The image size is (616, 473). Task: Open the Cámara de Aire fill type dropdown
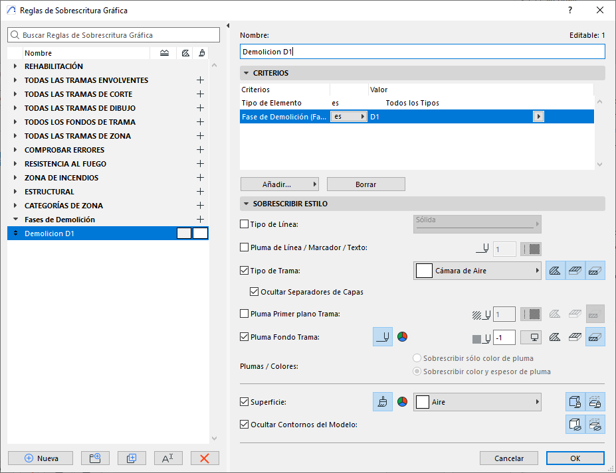477,271
